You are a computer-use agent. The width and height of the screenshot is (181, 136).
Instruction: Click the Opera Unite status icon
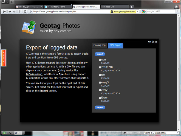point(10,133)
